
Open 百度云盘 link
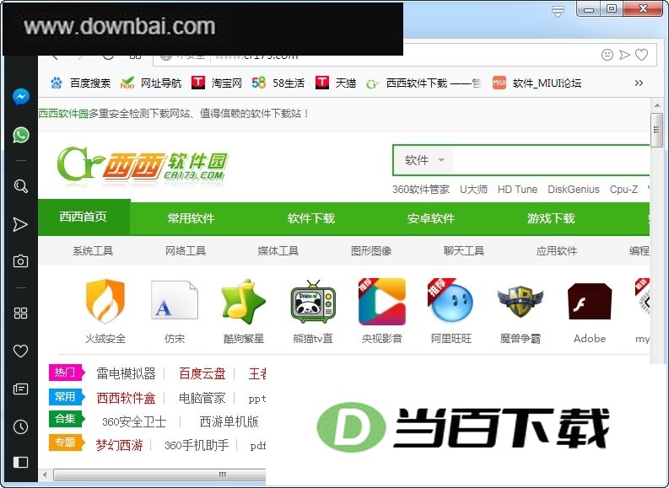pos(202,373)
